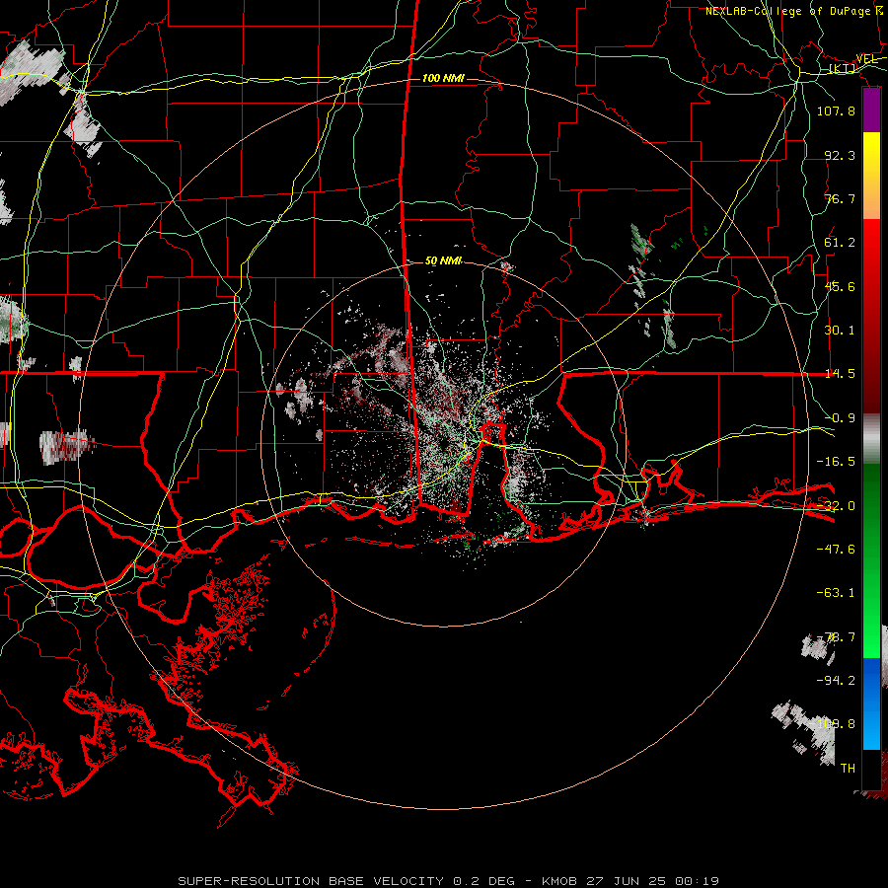Click the -16.5 value on the velocity scale
Screen dimensions: 888x888
point(836,462)
